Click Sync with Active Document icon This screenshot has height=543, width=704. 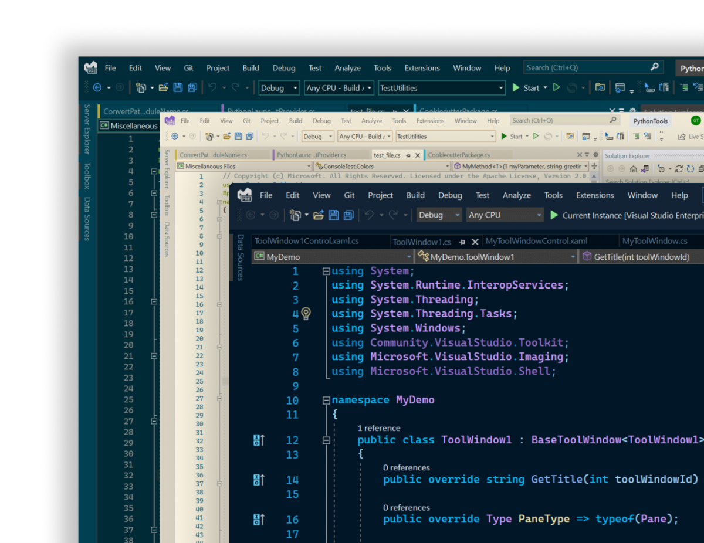click(644, 168)
